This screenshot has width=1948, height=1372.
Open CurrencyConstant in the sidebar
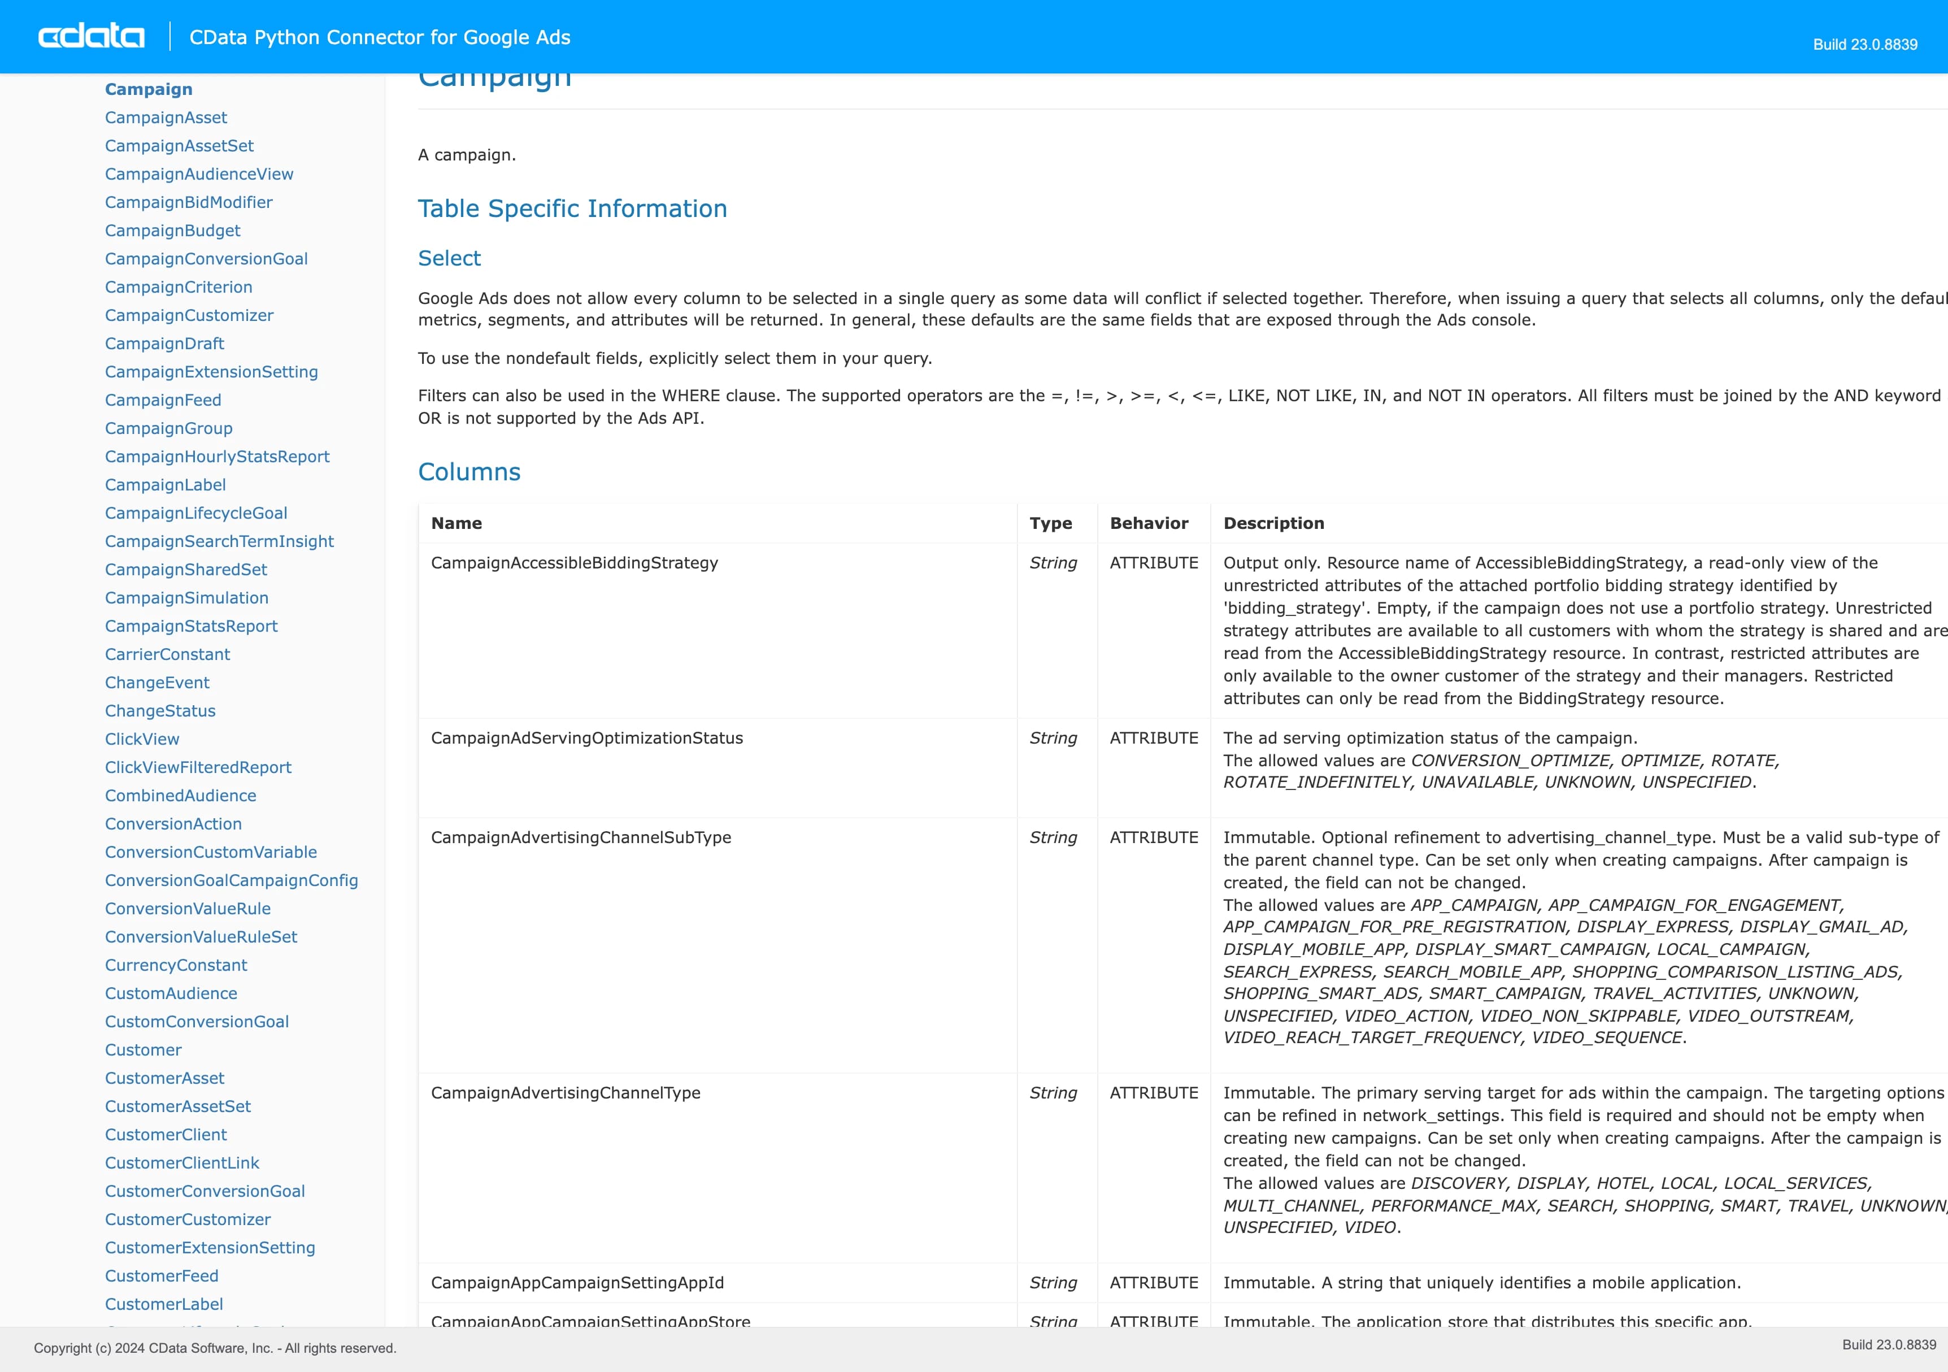point(176,966)
